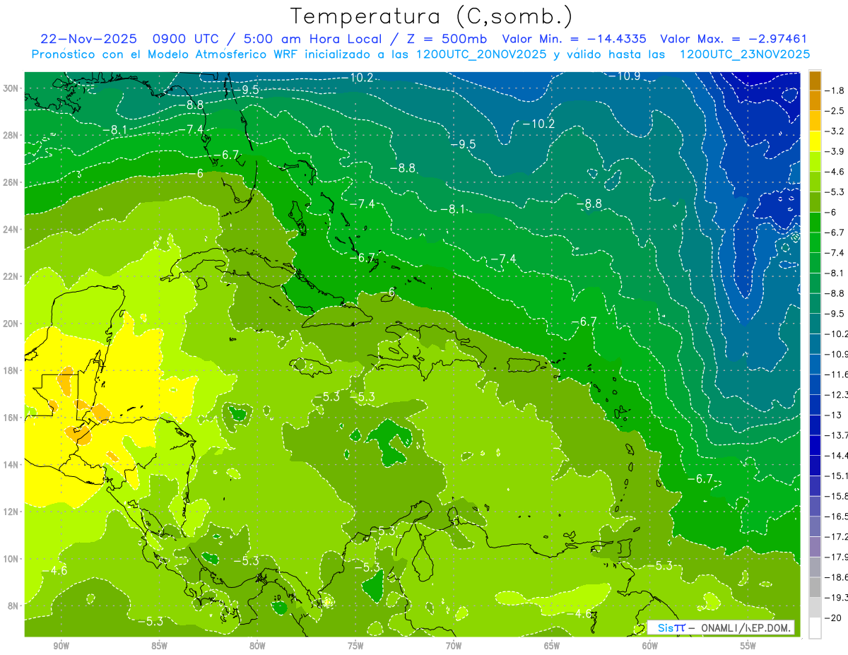
Task: Click the 90W longitude axis label
Action: 61,646
